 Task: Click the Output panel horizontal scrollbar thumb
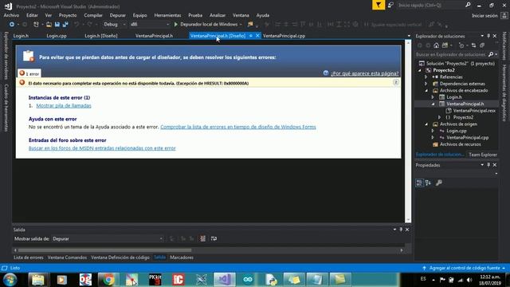point(104,250)
